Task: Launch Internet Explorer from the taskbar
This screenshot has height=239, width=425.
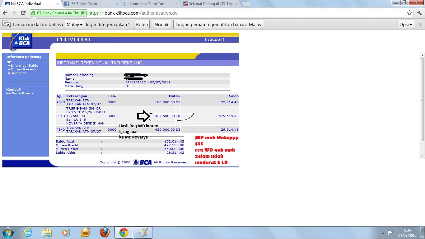Action: [28, 232]
